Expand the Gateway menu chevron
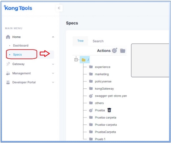The width and height of the screenshot is (171, 144). [x=53, y=64]
